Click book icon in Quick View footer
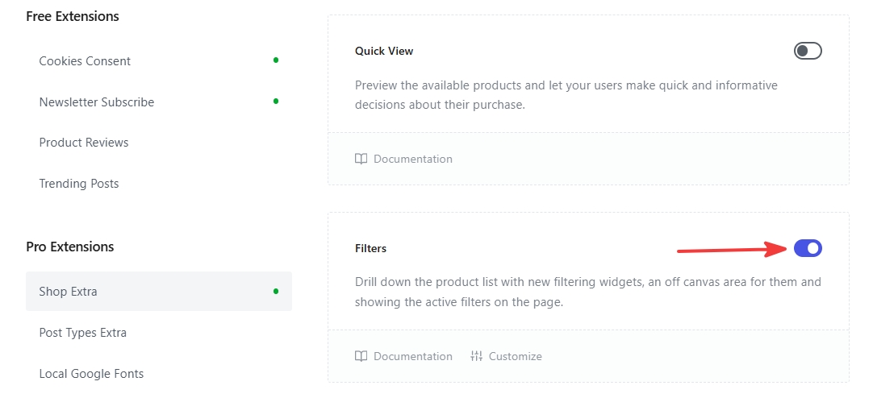The image size is (873, 398). [361, 159]
